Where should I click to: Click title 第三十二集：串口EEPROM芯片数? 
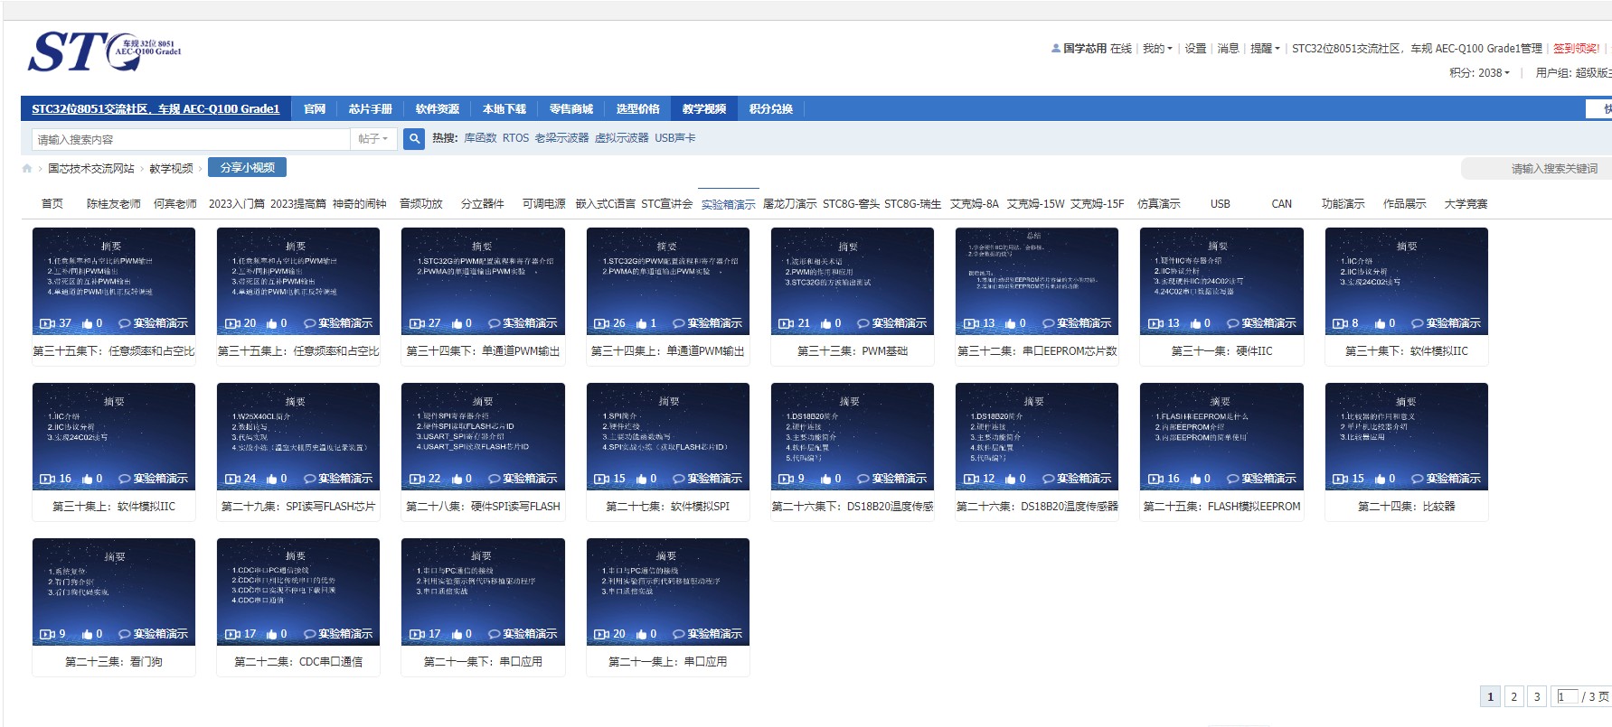(x=1037, y=351)
